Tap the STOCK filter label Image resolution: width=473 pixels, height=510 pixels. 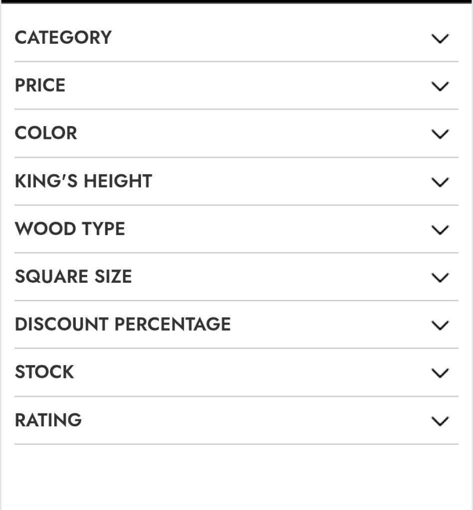44,373
